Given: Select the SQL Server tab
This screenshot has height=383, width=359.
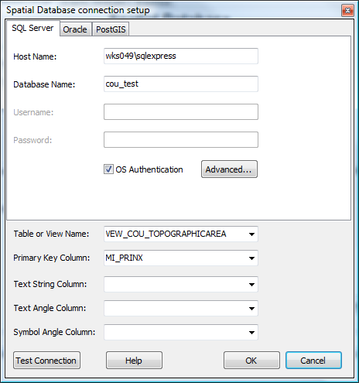Looking at the screenshot, I should pos(32,28).
